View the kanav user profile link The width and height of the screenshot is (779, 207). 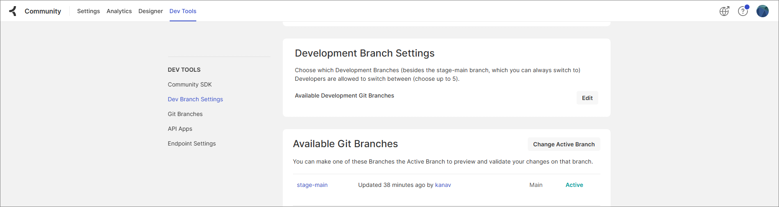(443, 185)
